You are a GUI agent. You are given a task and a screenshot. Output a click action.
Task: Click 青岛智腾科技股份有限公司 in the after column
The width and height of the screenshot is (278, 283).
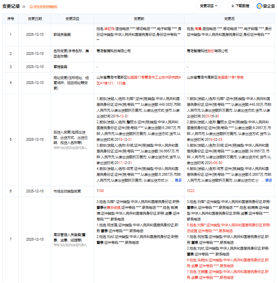click(x=207, y=51)
